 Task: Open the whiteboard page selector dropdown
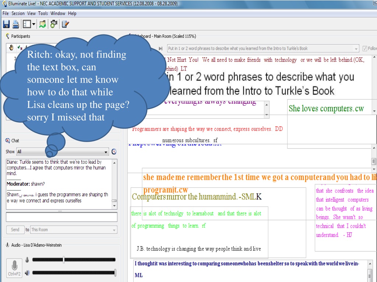pyautogui.click(x=263, y=48)
